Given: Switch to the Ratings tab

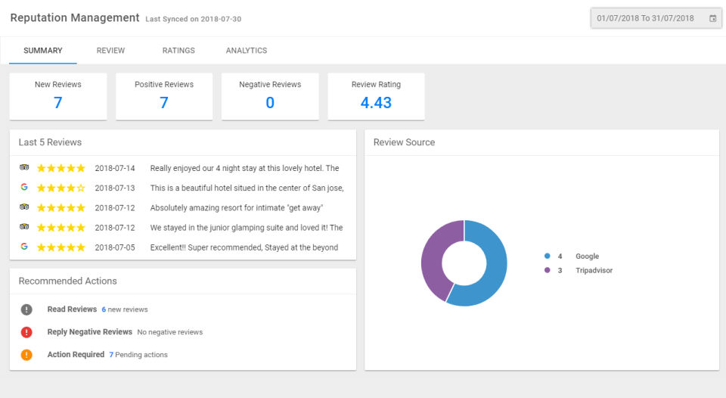Looking at the screenshot, I should 178,51.
